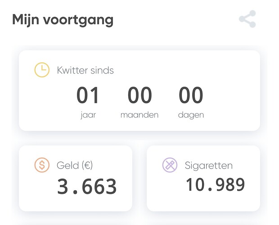Viewport: 279px width, 225px height.
Task: Select the 00 dagen counter
Action: 191,102
